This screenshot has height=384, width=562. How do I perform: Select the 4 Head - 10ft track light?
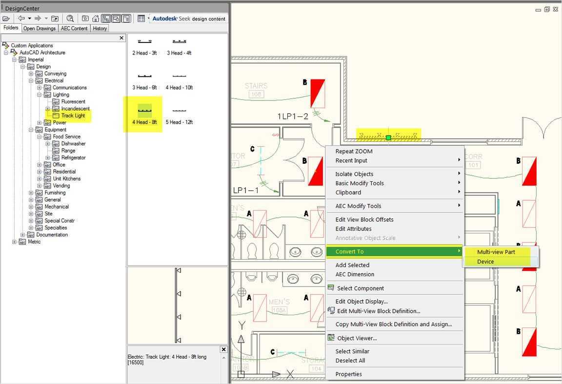[179, 82]
